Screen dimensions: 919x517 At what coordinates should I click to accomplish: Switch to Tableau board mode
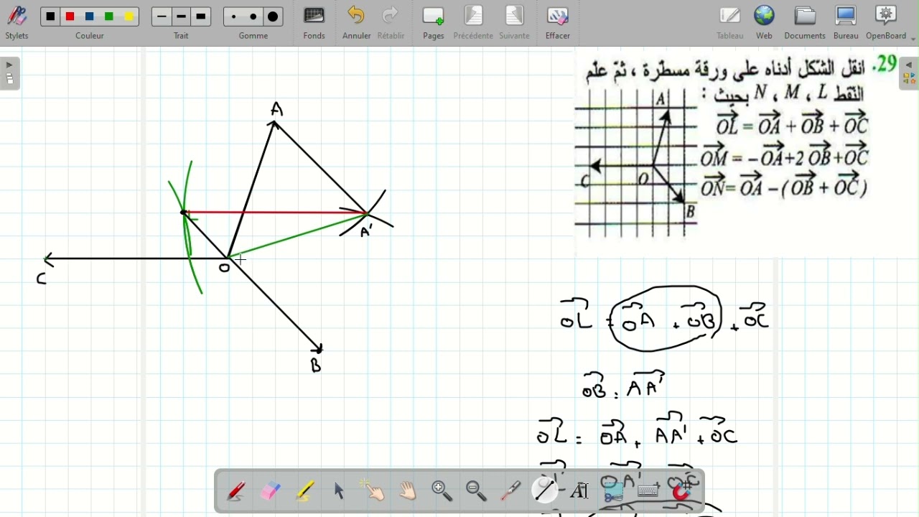point(730,23)
